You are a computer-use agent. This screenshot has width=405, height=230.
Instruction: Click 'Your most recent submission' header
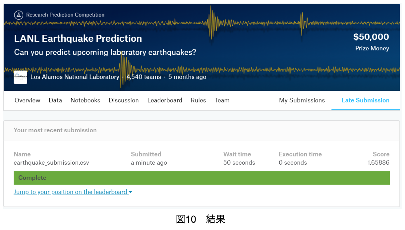[55, 130]
